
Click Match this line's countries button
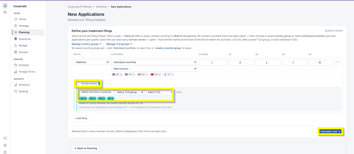click(96, 92)
